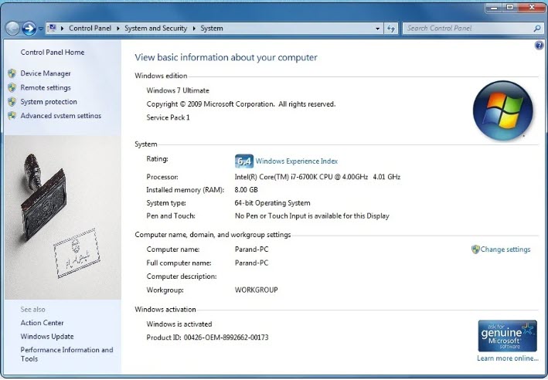The height and width of the screenshot is (380, 548).
Task: Click the shield icon beside Change settings
Action: pos(475,249)
